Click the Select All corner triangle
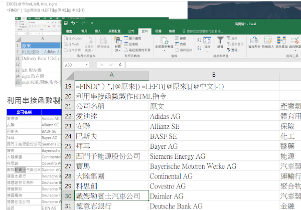The height and width of the screenshot is (210, 301). pyautogui.click(x=70, y=76)
